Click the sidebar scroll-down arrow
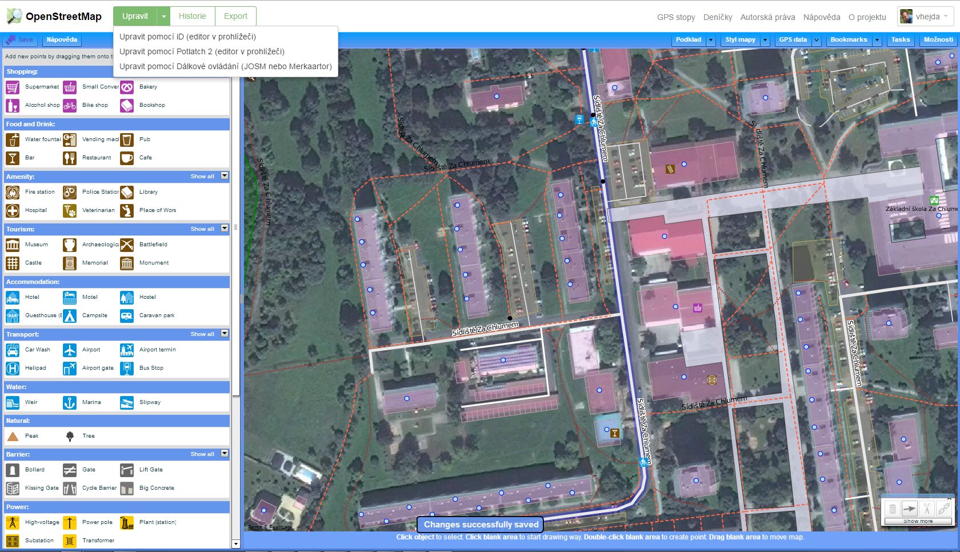Image resolution: width=960 pixels, height=552 pixels. click(x=235, y=544)
